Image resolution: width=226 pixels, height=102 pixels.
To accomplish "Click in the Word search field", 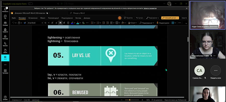I will click(x=93, y=13).
